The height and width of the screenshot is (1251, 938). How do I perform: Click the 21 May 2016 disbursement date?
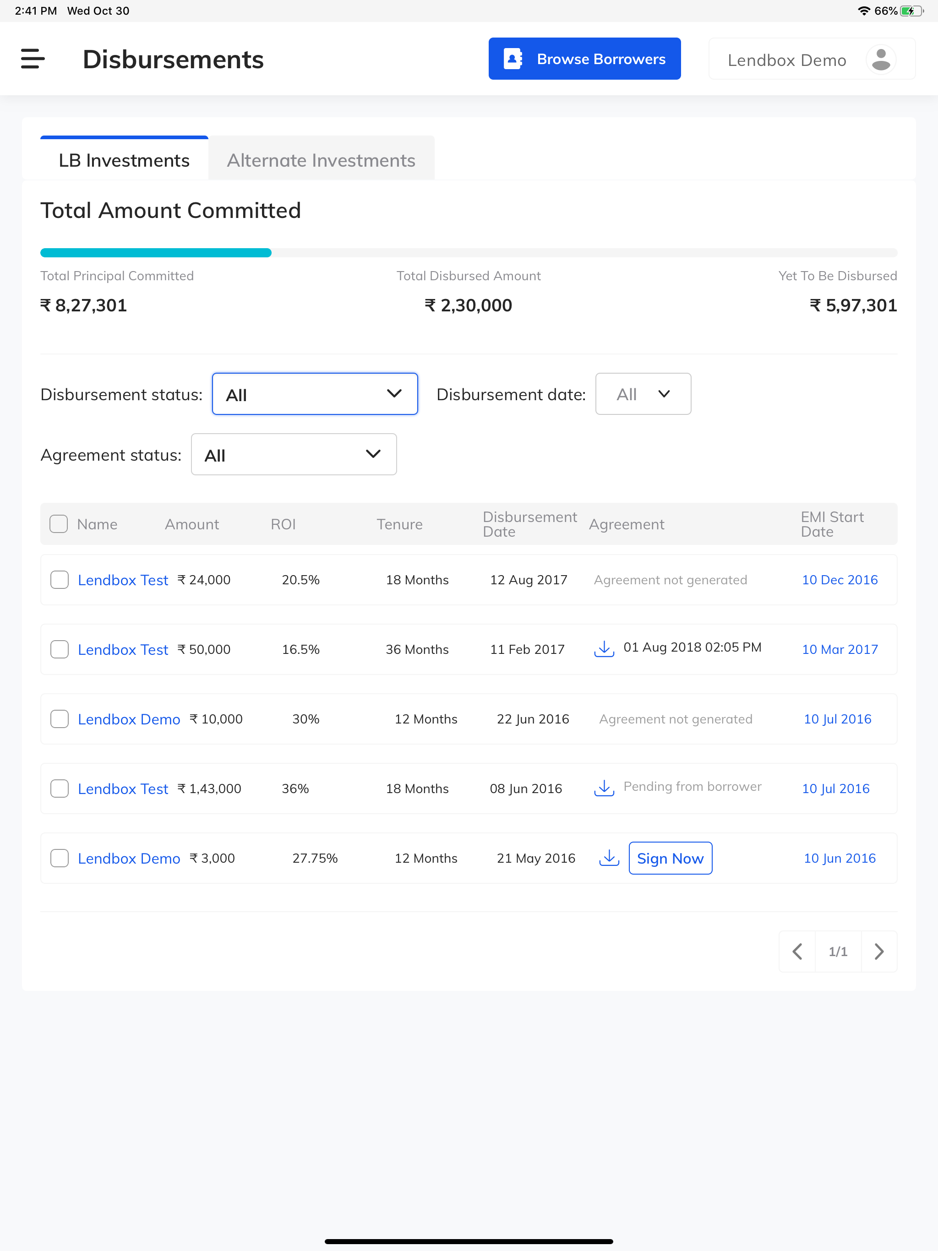click(536, 858)
